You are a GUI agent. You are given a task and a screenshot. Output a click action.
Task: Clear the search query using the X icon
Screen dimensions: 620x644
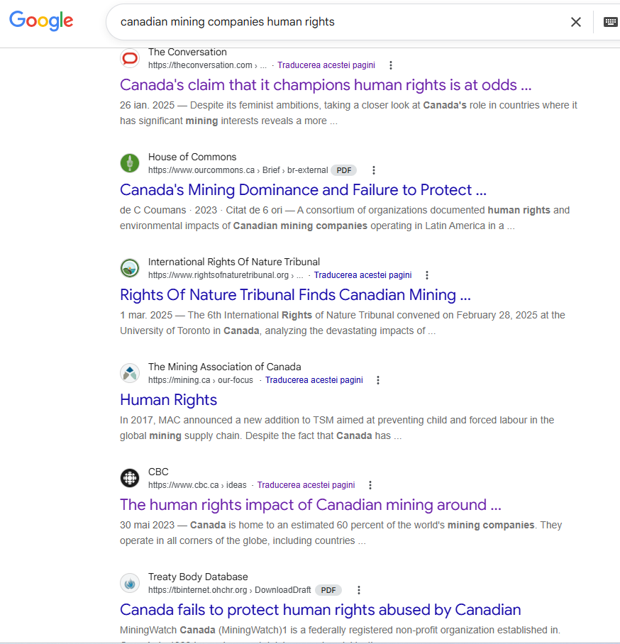point(576,22)
